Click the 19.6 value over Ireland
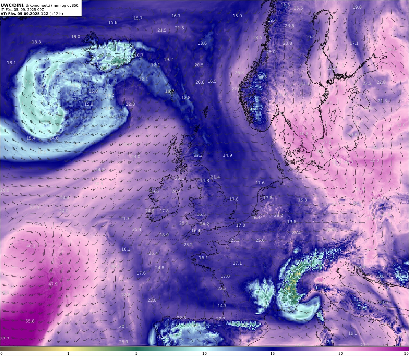The height and width of the screenshot is (356, 409). (154, 192)
